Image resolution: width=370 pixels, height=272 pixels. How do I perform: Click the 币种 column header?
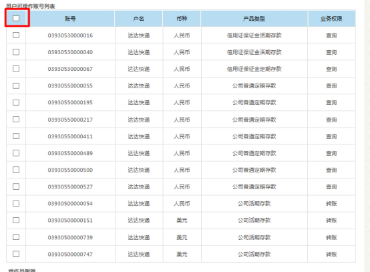click(182, 19)
